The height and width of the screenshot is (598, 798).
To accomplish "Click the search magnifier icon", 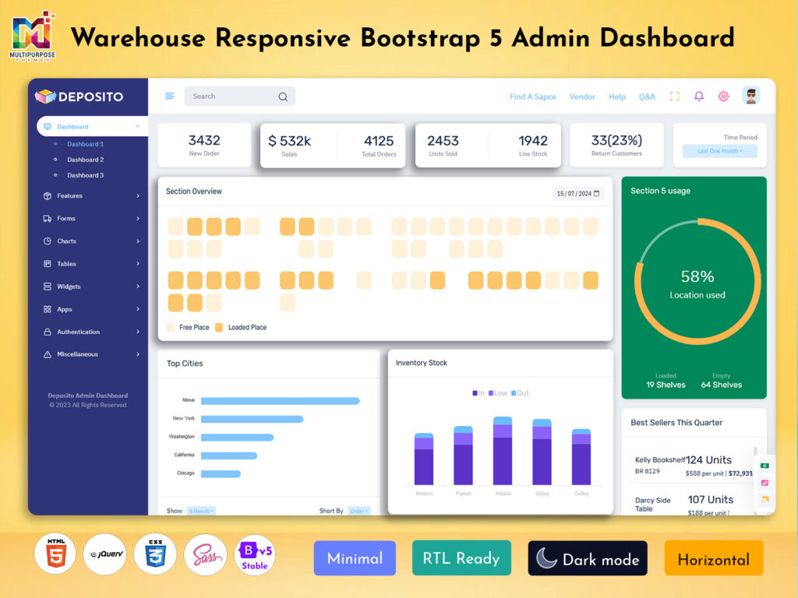I will [x=283, y=97].
